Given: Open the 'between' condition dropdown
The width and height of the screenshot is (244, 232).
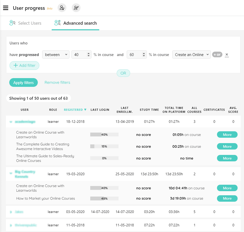Looking at the screenshot, I should (x=56, y=55).
